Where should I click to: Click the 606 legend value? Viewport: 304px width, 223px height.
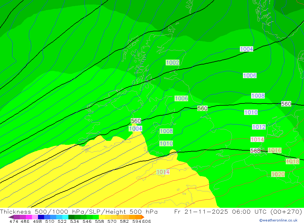point(147,221)
